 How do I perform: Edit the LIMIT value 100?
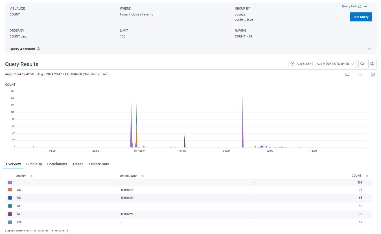[122, 36]
